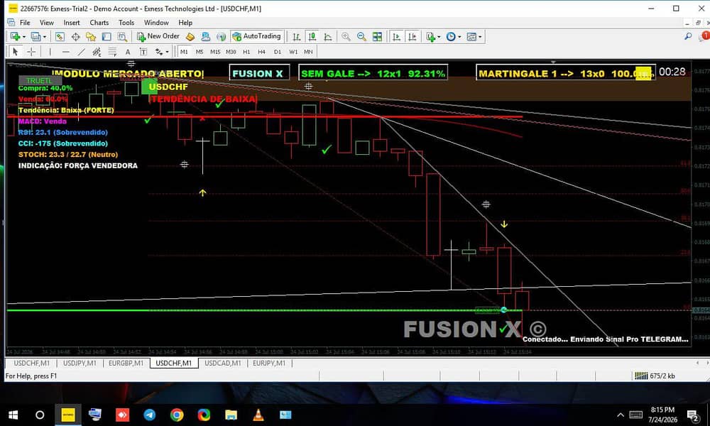710x426 pixels.
Task: Open the Profiles toolbar icon
Action: [35, 37]
